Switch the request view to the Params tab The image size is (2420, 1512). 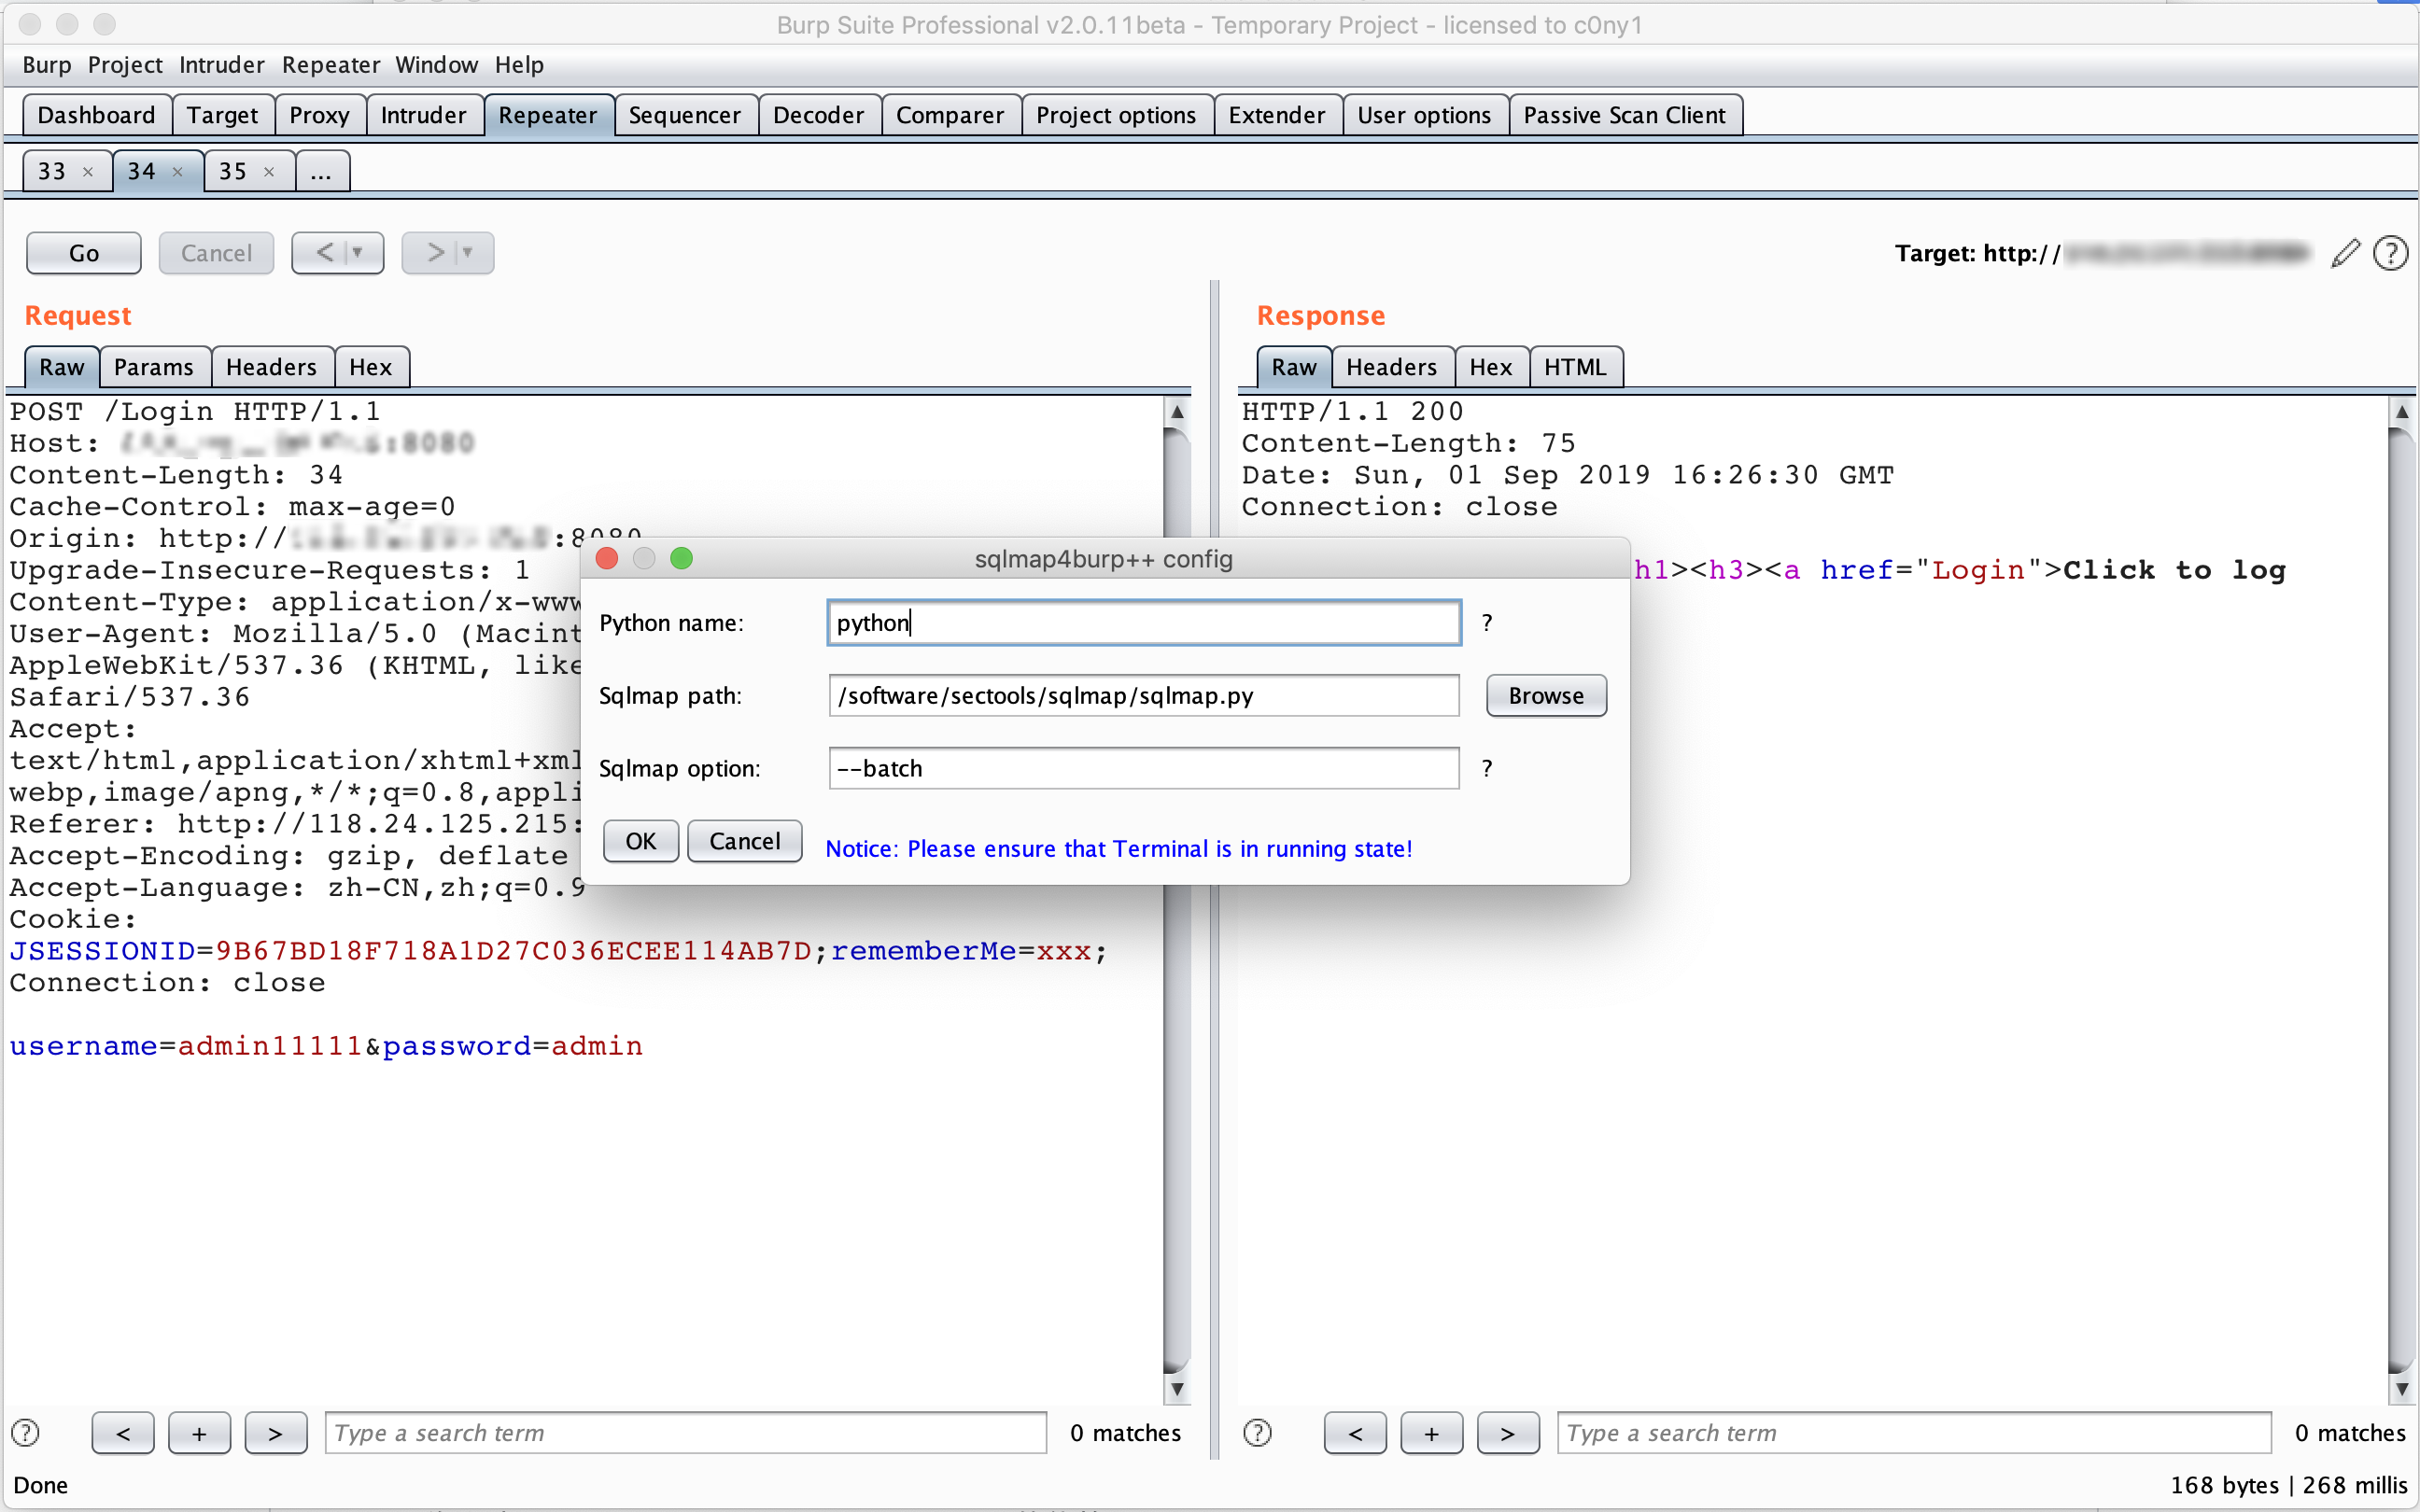pos(153,367)
